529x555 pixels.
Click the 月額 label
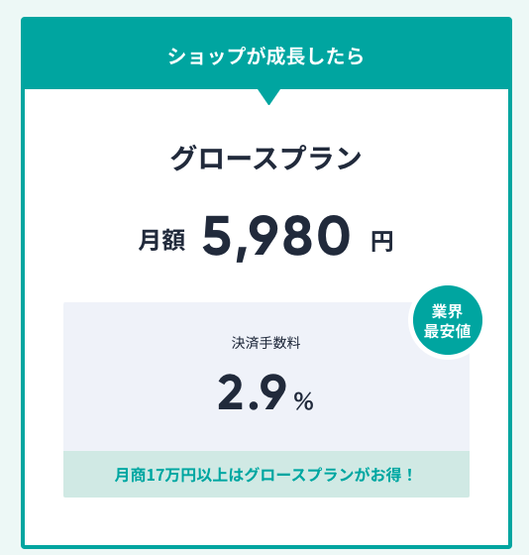click(x=161, y=240)
